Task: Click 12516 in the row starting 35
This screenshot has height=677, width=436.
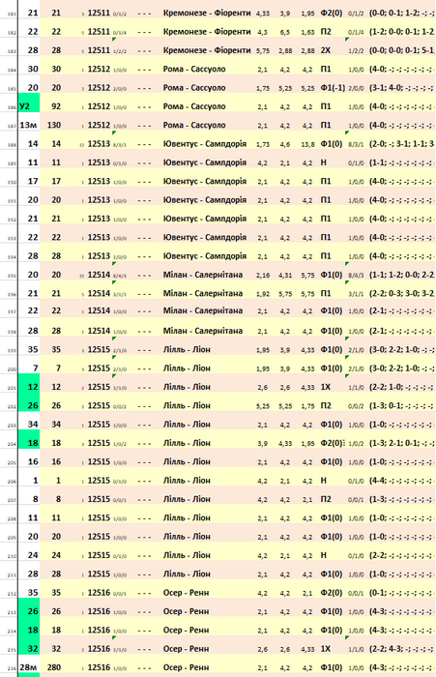Action: [x=99, y=592]
